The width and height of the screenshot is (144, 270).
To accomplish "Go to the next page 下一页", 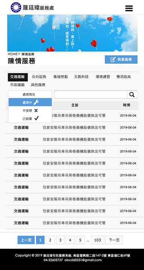I will point(114,240).
